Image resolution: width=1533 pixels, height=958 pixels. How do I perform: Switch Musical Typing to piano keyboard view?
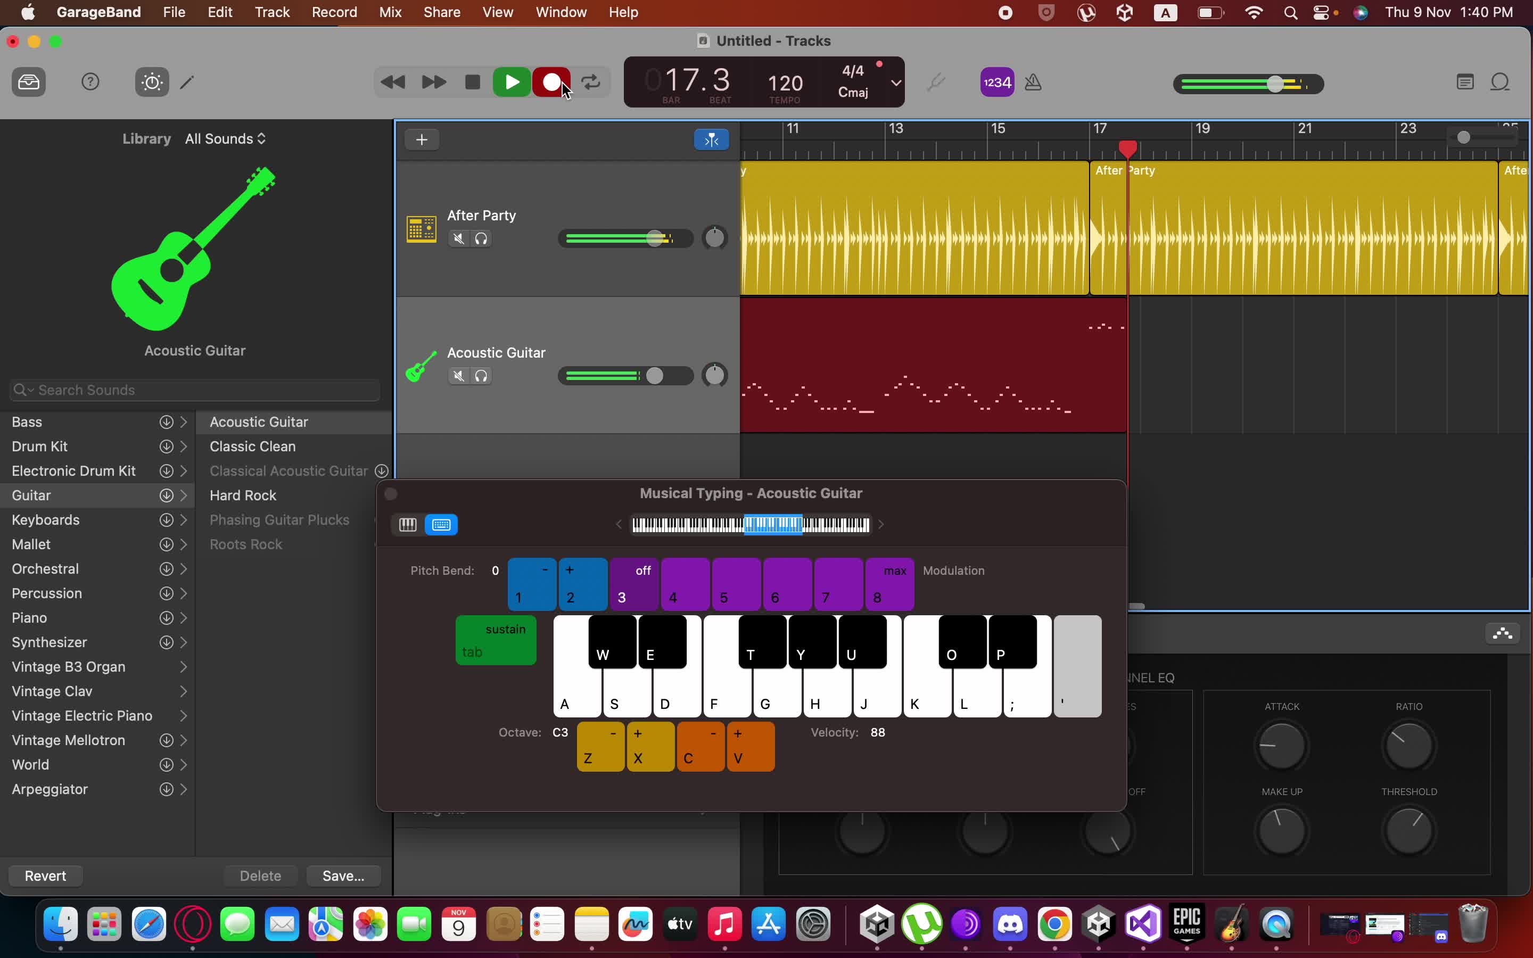click(x=407, y=525)
